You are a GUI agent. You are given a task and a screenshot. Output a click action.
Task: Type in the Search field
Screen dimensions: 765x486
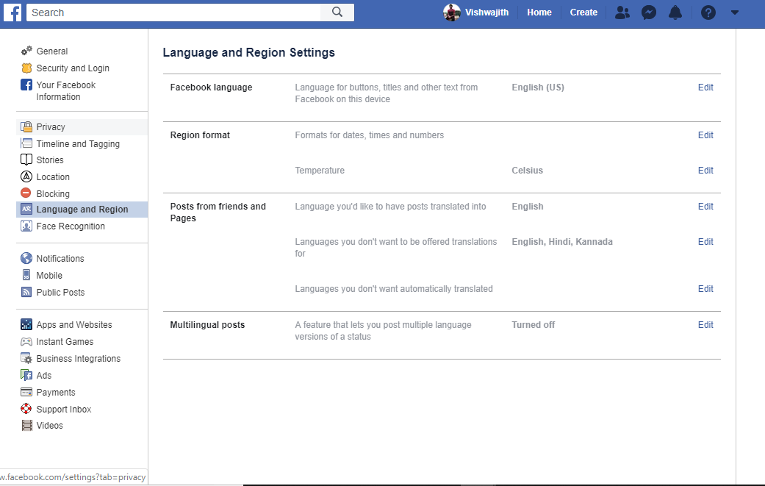coord(173,12)
